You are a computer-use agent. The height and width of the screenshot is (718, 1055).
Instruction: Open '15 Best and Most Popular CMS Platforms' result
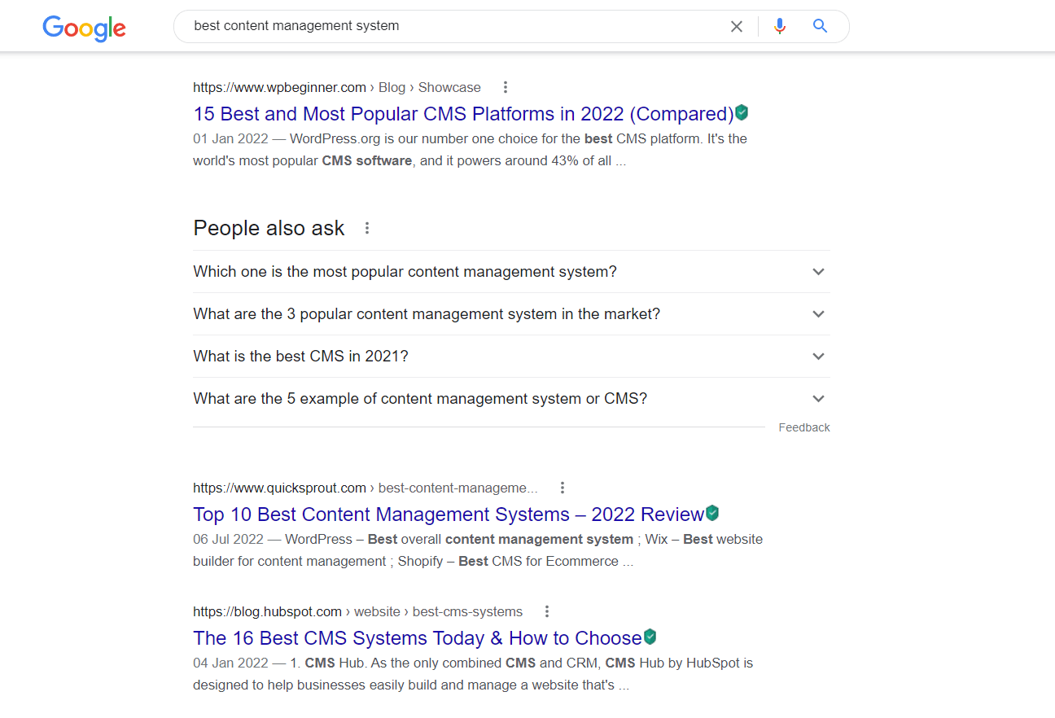[463, 114]
